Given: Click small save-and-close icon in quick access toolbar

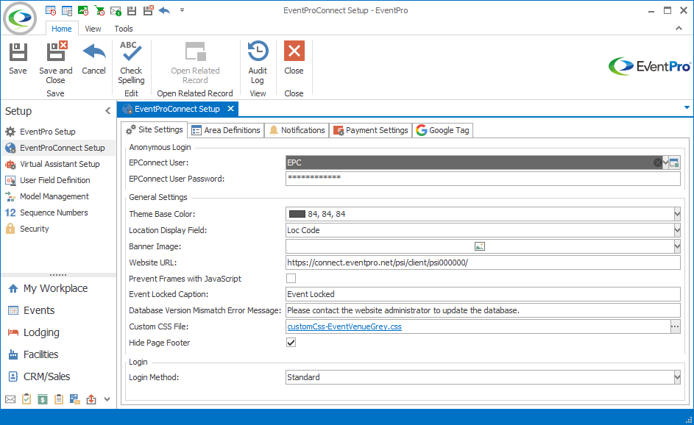Looking at the screenshot, I should [148, 10].
